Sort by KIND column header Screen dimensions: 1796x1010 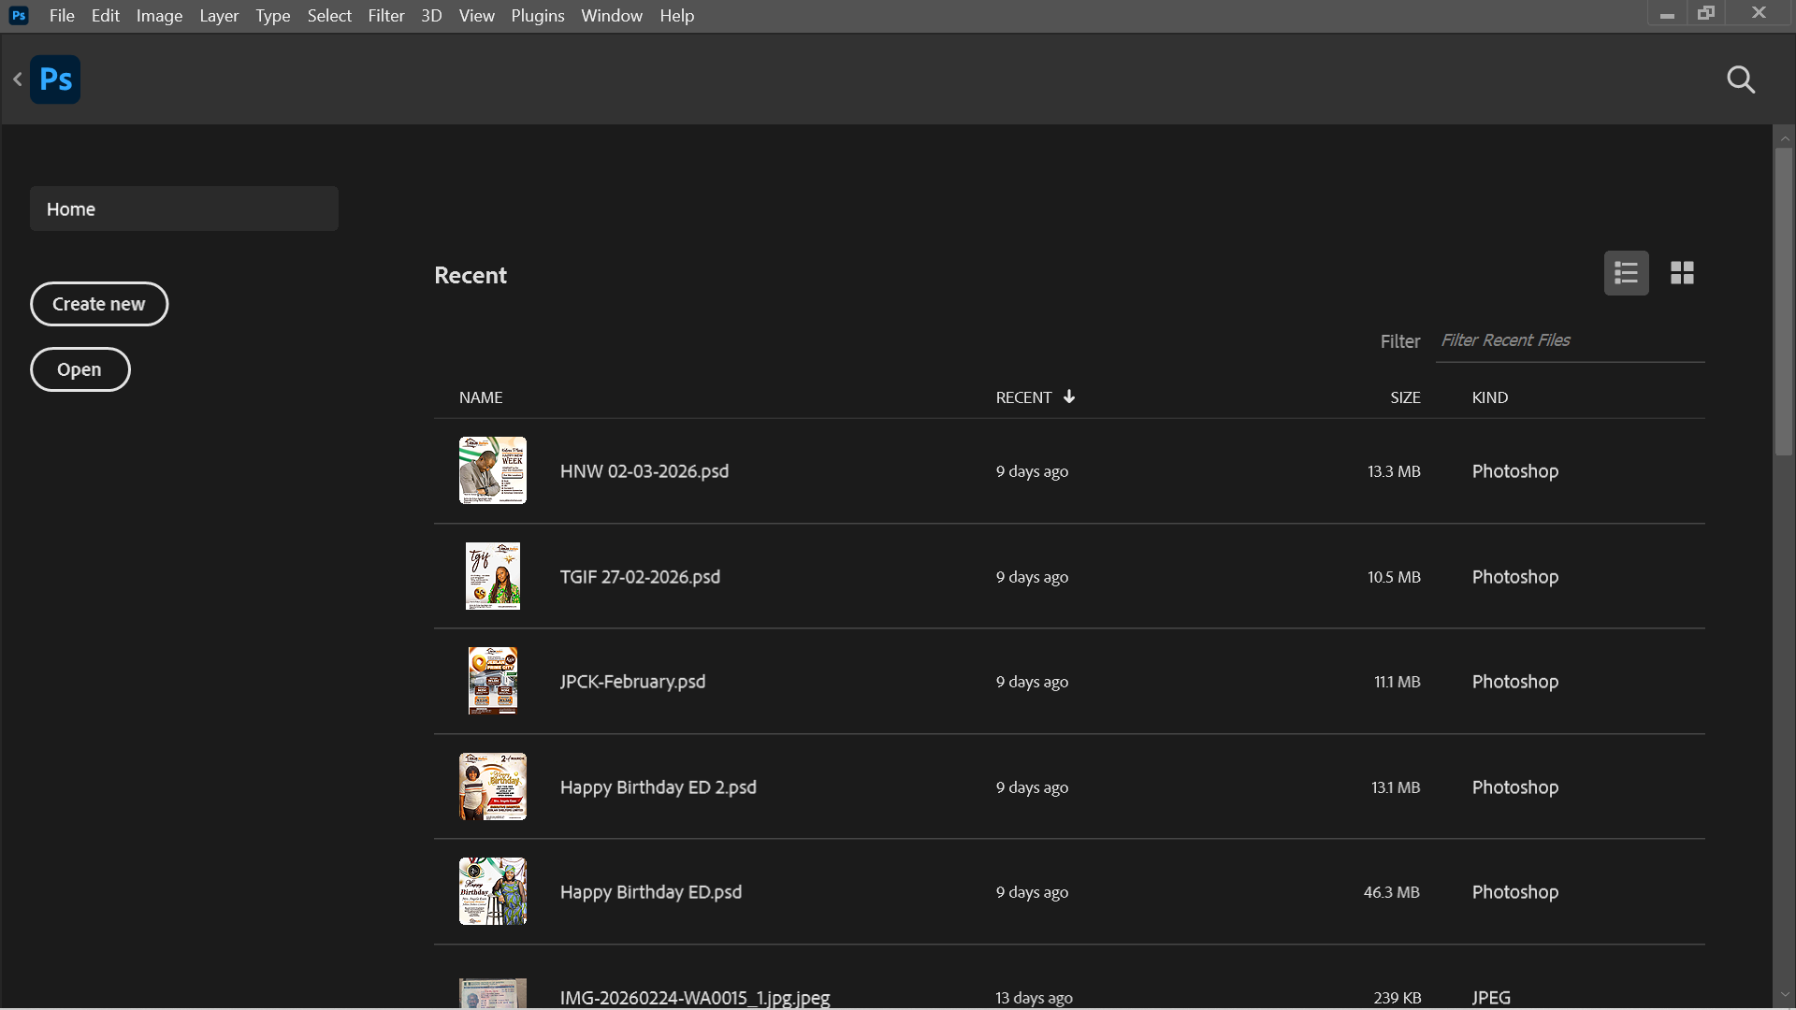(1490, 397)
